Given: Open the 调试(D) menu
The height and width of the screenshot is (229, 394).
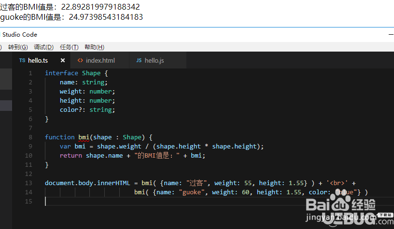Looking at the screenshot, I should pyautogui.click(x=44, y=47).
